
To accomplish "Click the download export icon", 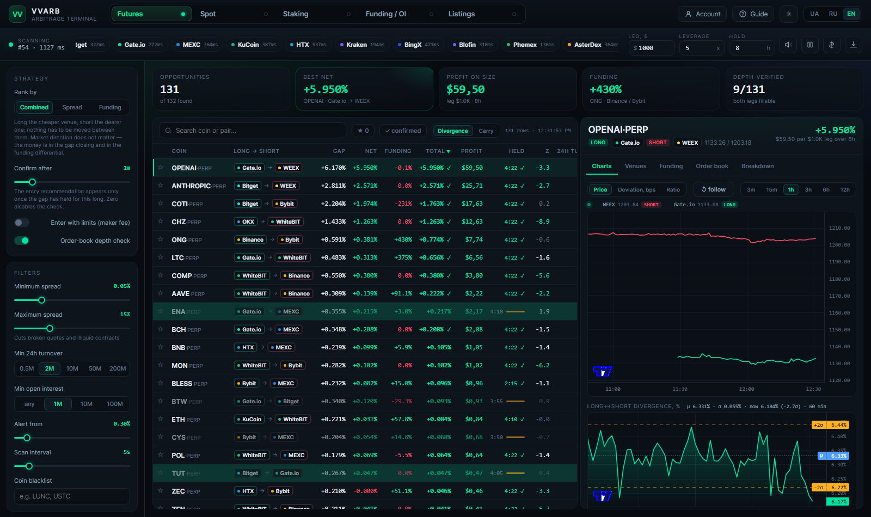I will [x=854, y=45].
